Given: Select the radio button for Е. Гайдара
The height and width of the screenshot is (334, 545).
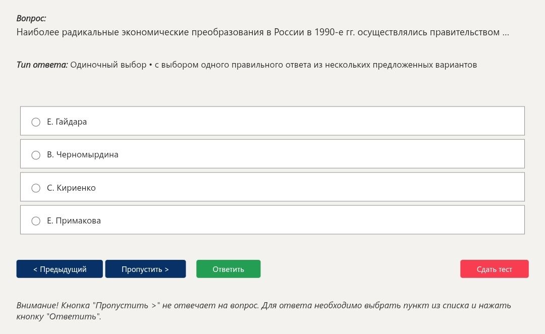Looking at the screenshot, I should [x=36, y=122].
